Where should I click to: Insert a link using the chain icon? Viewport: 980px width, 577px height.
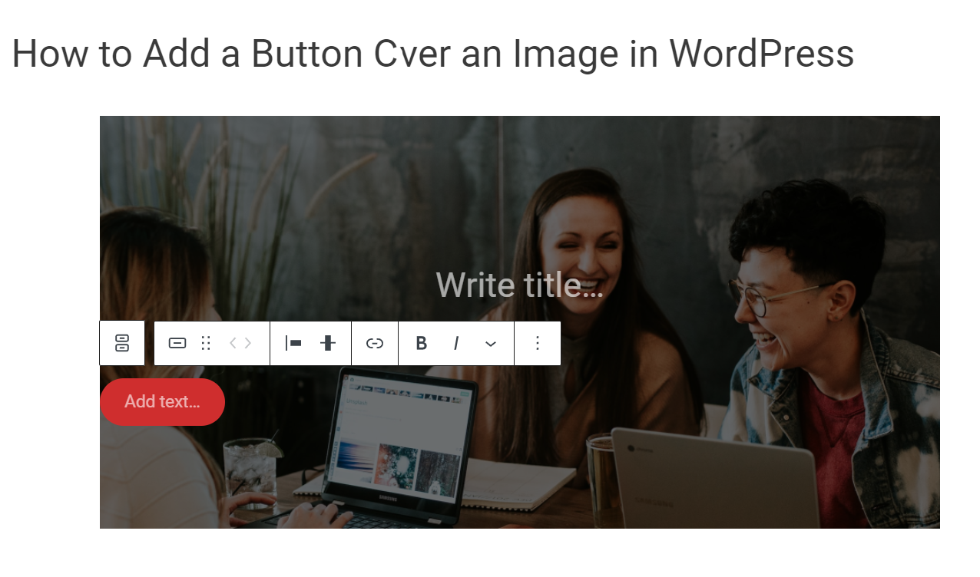(374, 343)
